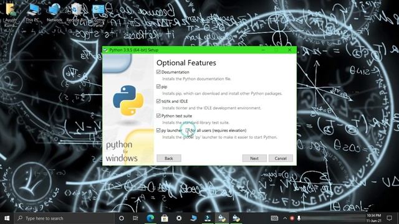Image resolution: width=399 pixels, height=224 pixels.
Task: Toggle the for all users checkbox
Action: tap(188, 130)
